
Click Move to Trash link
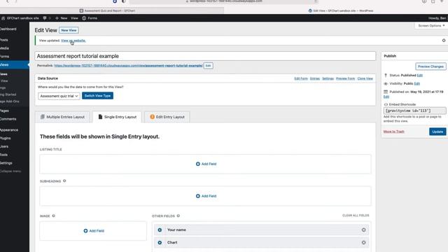point(393,132)
